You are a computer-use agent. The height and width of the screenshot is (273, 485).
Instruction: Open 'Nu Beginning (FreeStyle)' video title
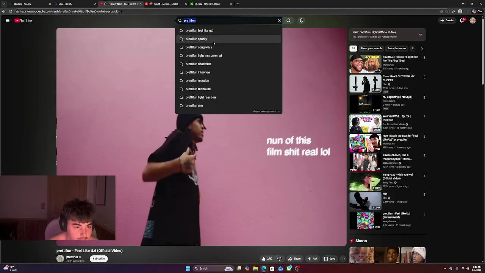(397, 97)
